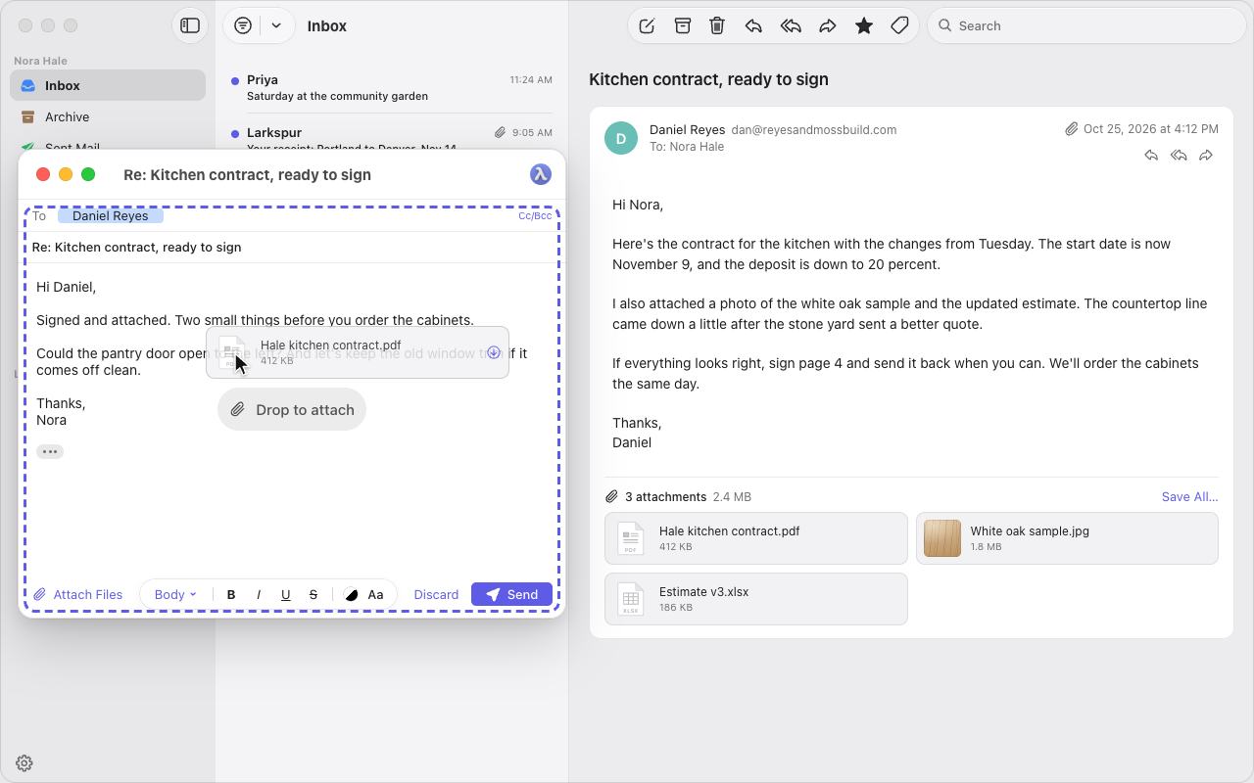Toggle the star on this message
The width and height of the screenshot is (1254, 783).
[864, 26]
